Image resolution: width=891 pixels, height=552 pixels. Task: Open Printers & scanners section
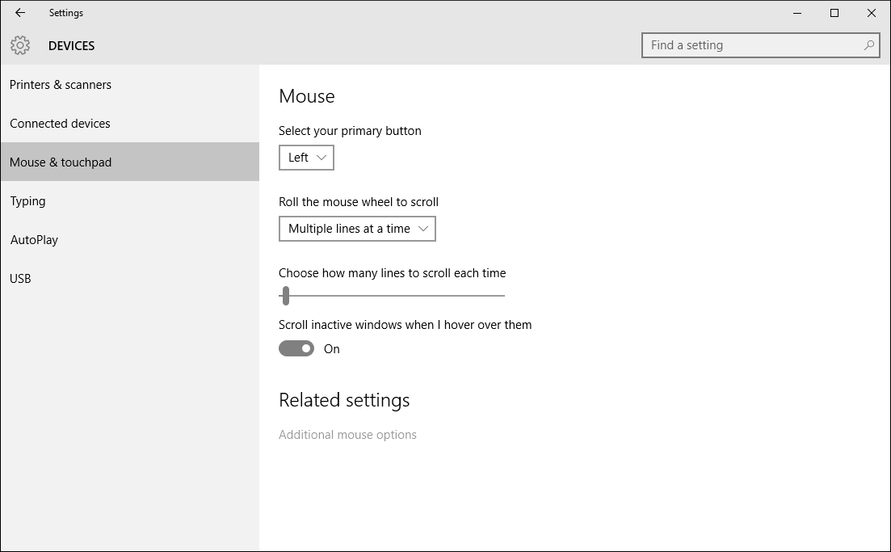coord(130,85)
